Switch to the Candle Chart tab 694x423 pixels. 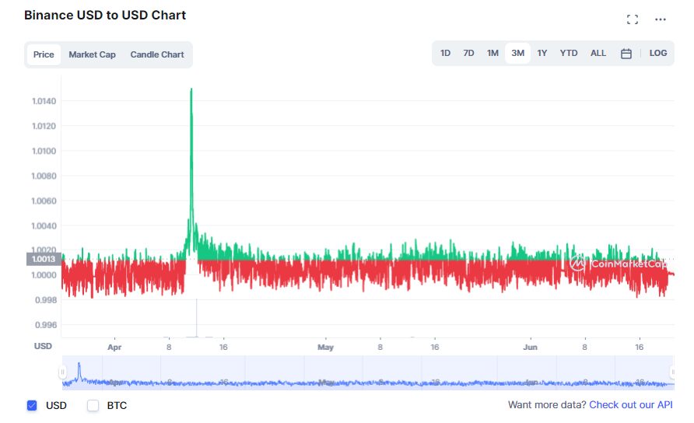157,54
